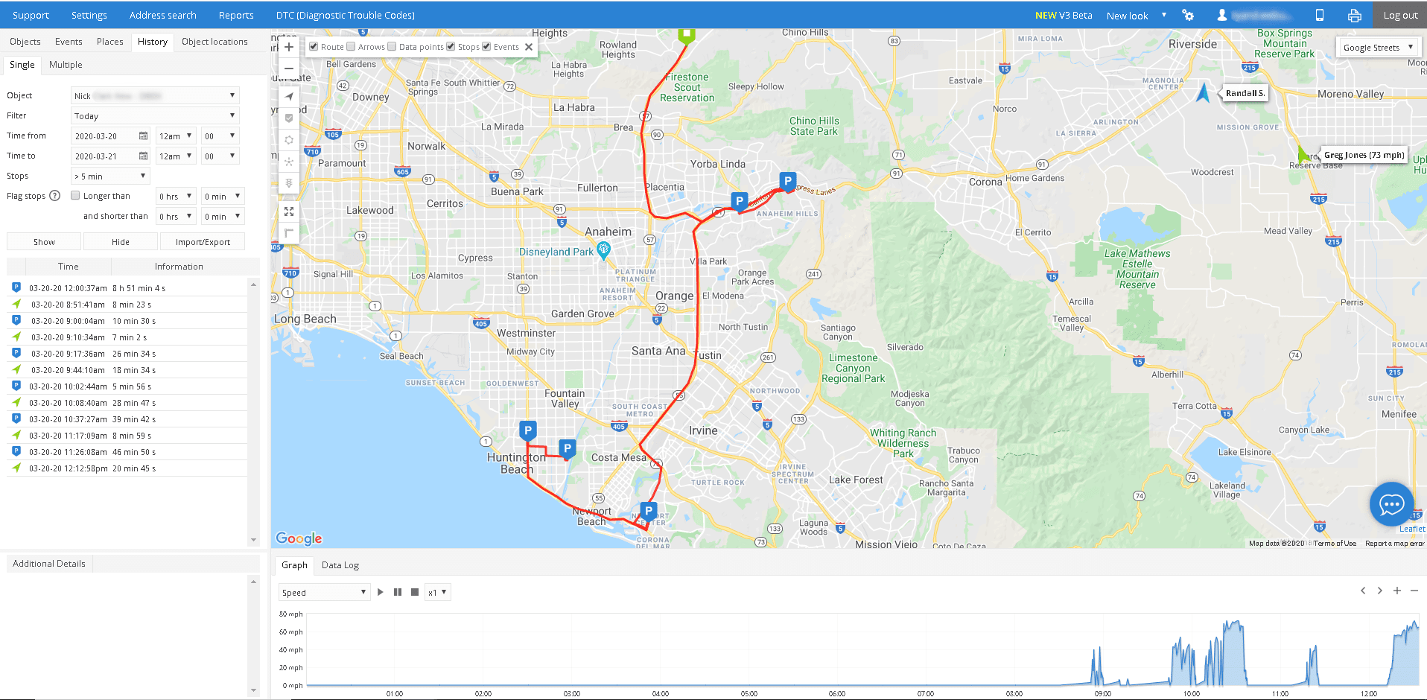1427x700 pixels.
Task: Zoom in using the plus icon on map
Action: point(289,46)
